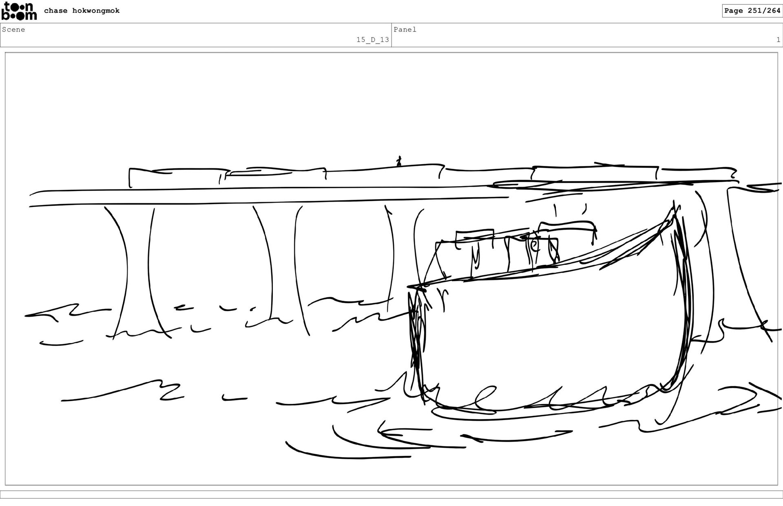Click the scene number '15_D_13'
The image size is (783, 506).
pos(372,40)
